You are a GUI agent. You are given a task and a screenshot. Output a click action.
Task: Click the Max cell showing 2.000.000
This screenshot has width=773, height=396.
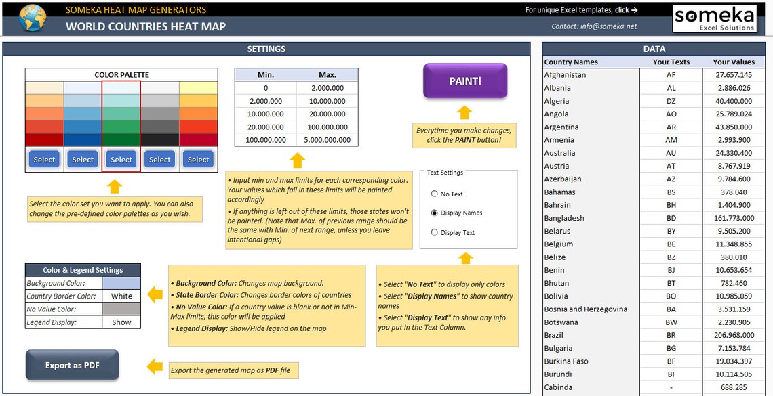tap(328, 87)
